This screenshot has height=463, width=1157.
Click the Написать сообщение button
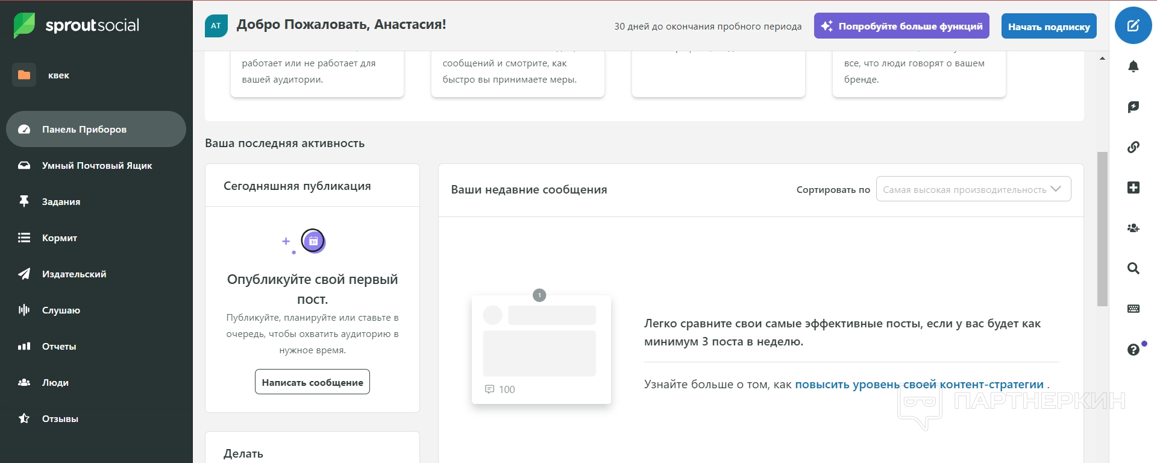[x=312, y=382]
